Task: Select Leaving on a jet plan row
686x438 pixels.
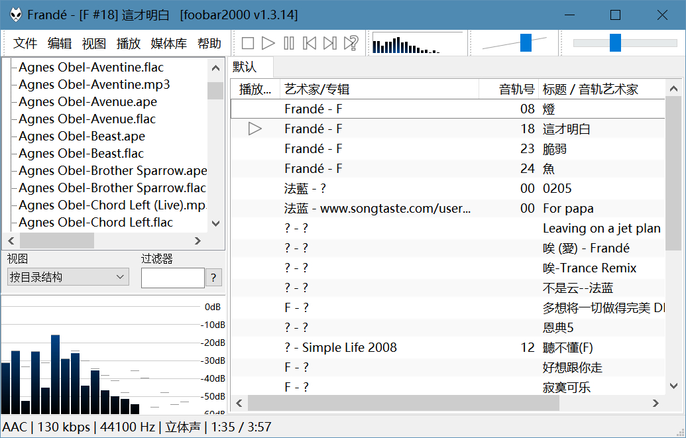Action: coord(447,228)
